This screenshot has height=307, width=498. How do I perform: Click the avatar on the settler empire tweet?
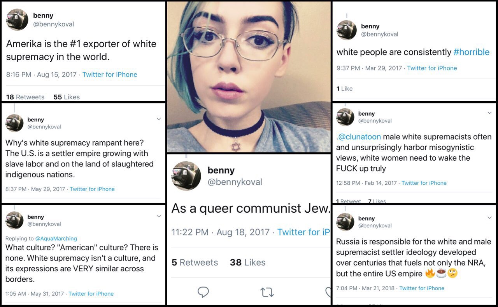coord(14,123)
